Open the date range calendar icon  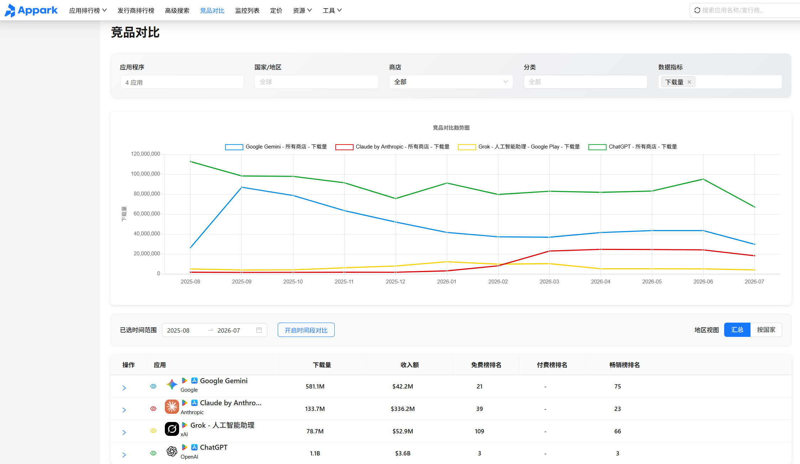[259, 330]
